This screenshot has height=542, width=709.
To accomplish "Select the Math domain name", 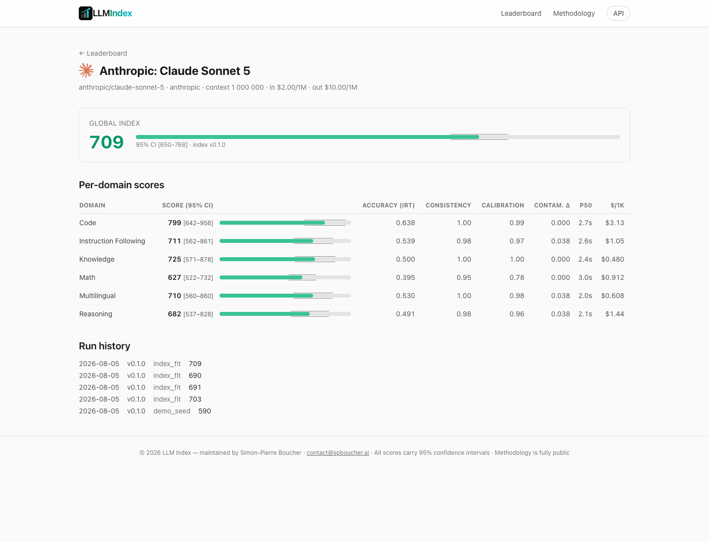I will [87, 277].
